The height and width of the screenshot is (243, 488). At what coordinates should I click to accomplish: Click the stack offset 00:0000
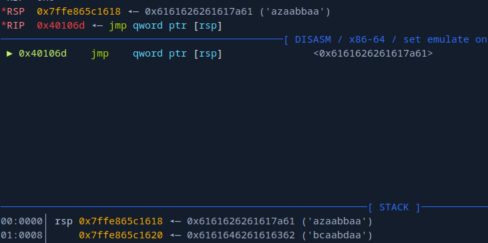(21, 221)
